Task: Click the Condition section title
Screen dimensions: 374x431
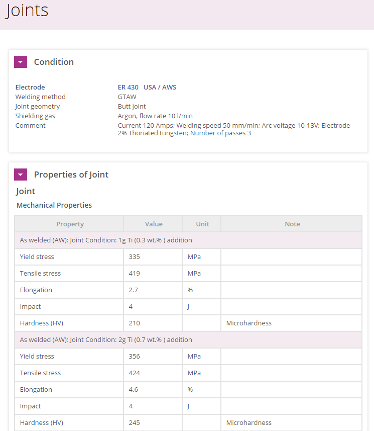Action: pos(54,62)
